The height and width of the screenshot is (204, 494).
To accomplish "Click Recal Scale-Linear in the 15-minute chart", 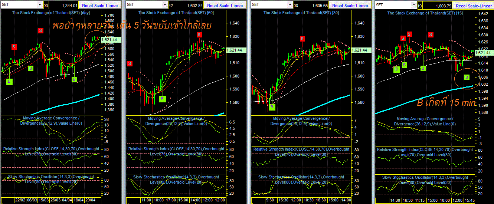I will point(474,5).
